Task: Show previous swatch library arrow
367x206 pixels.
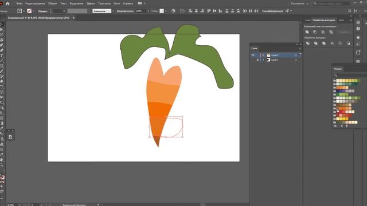Action: pos(342,126)
